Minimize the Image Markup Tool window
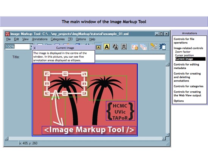Viewport: 208px width, 166px height. (157, 34)
